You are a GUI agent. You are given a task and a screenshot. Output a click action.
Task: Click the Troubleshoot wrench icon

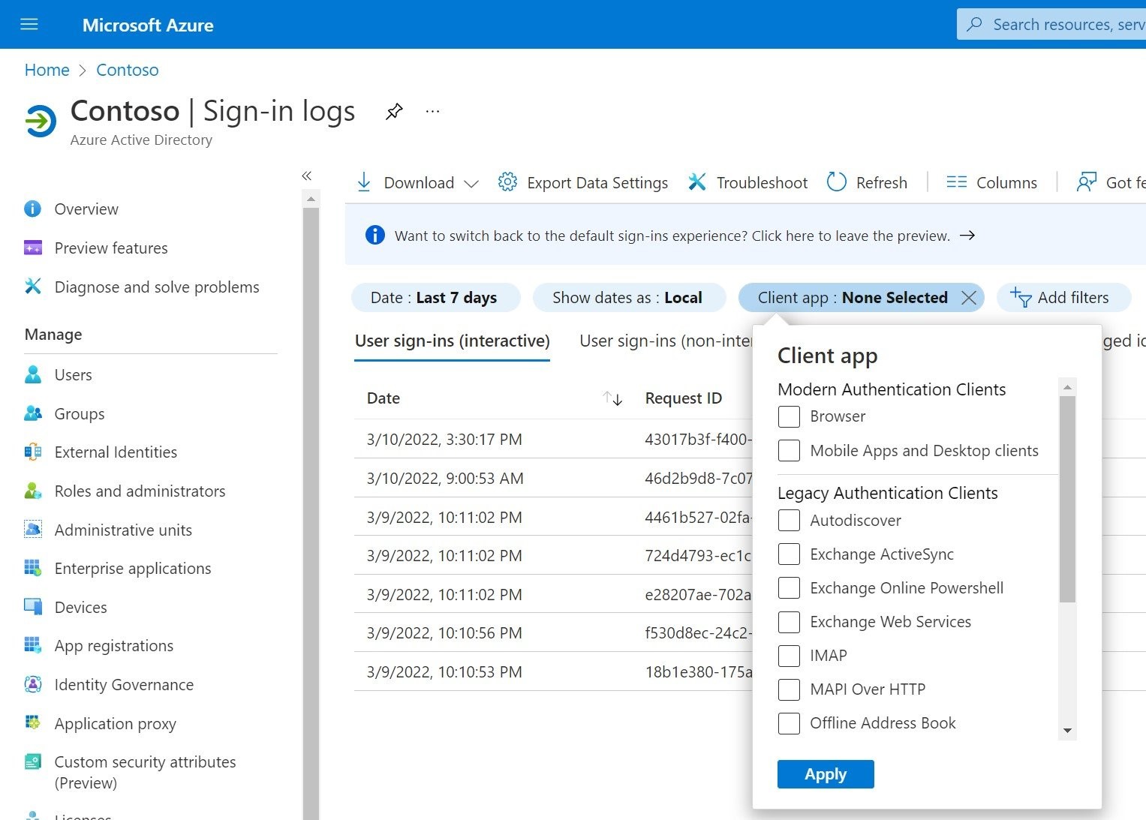click(697, 182)
